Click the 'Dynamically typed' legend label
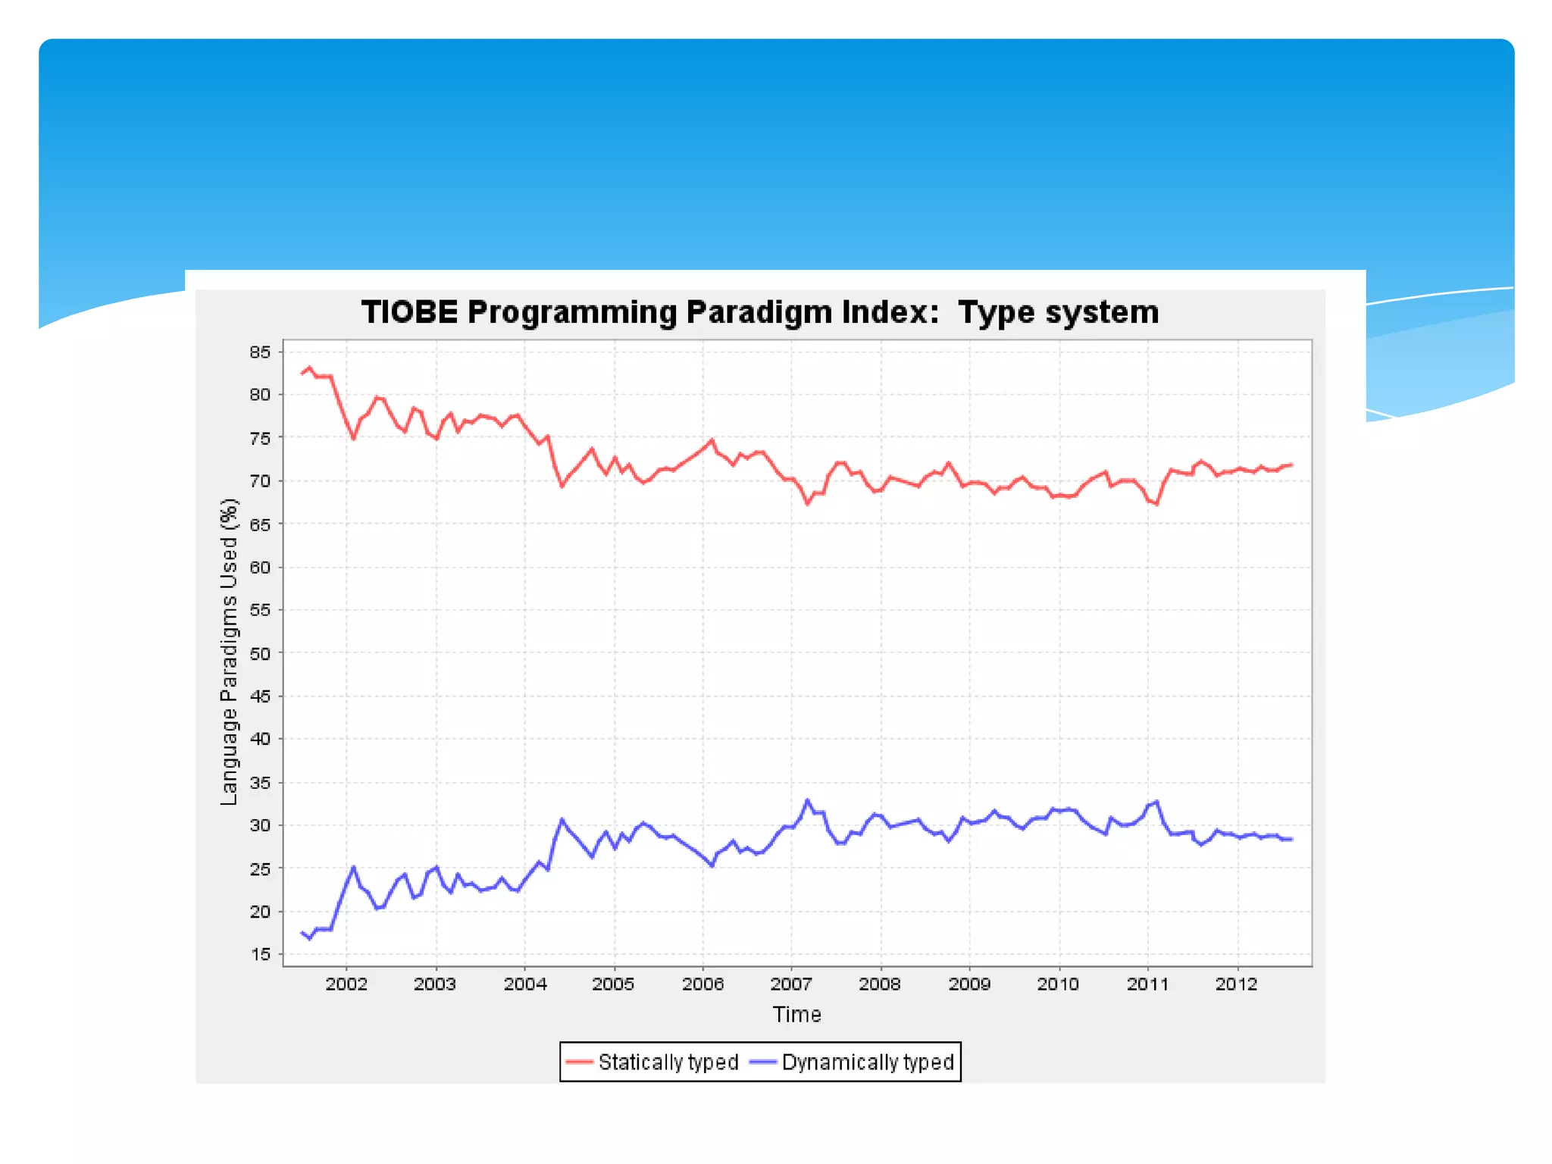The width and height of the screenshot is (1552, 1164). coord(868,1062)
